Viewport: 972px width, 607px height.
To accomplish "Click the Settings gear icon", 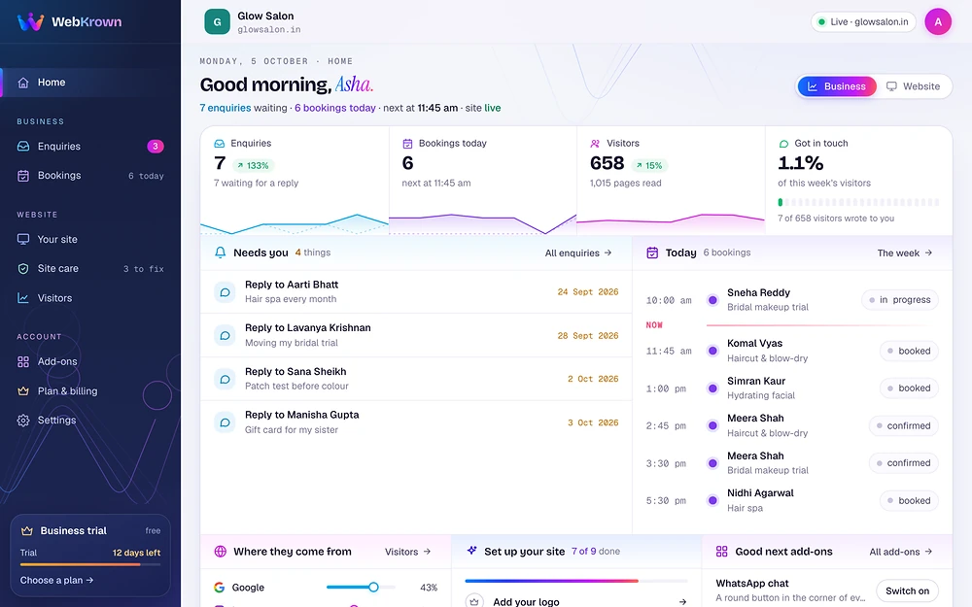I will tap(23, 421).
